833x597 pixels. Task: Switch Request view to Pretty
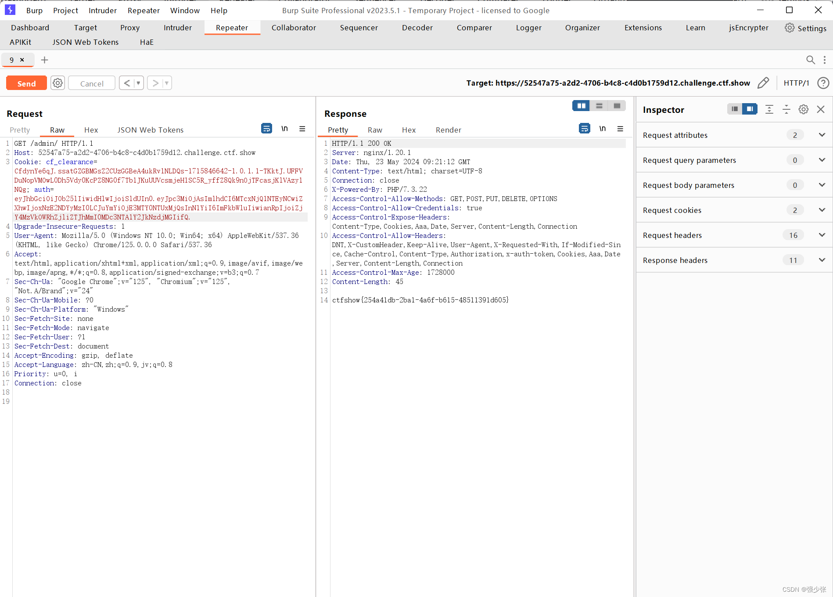coord(20,130)
